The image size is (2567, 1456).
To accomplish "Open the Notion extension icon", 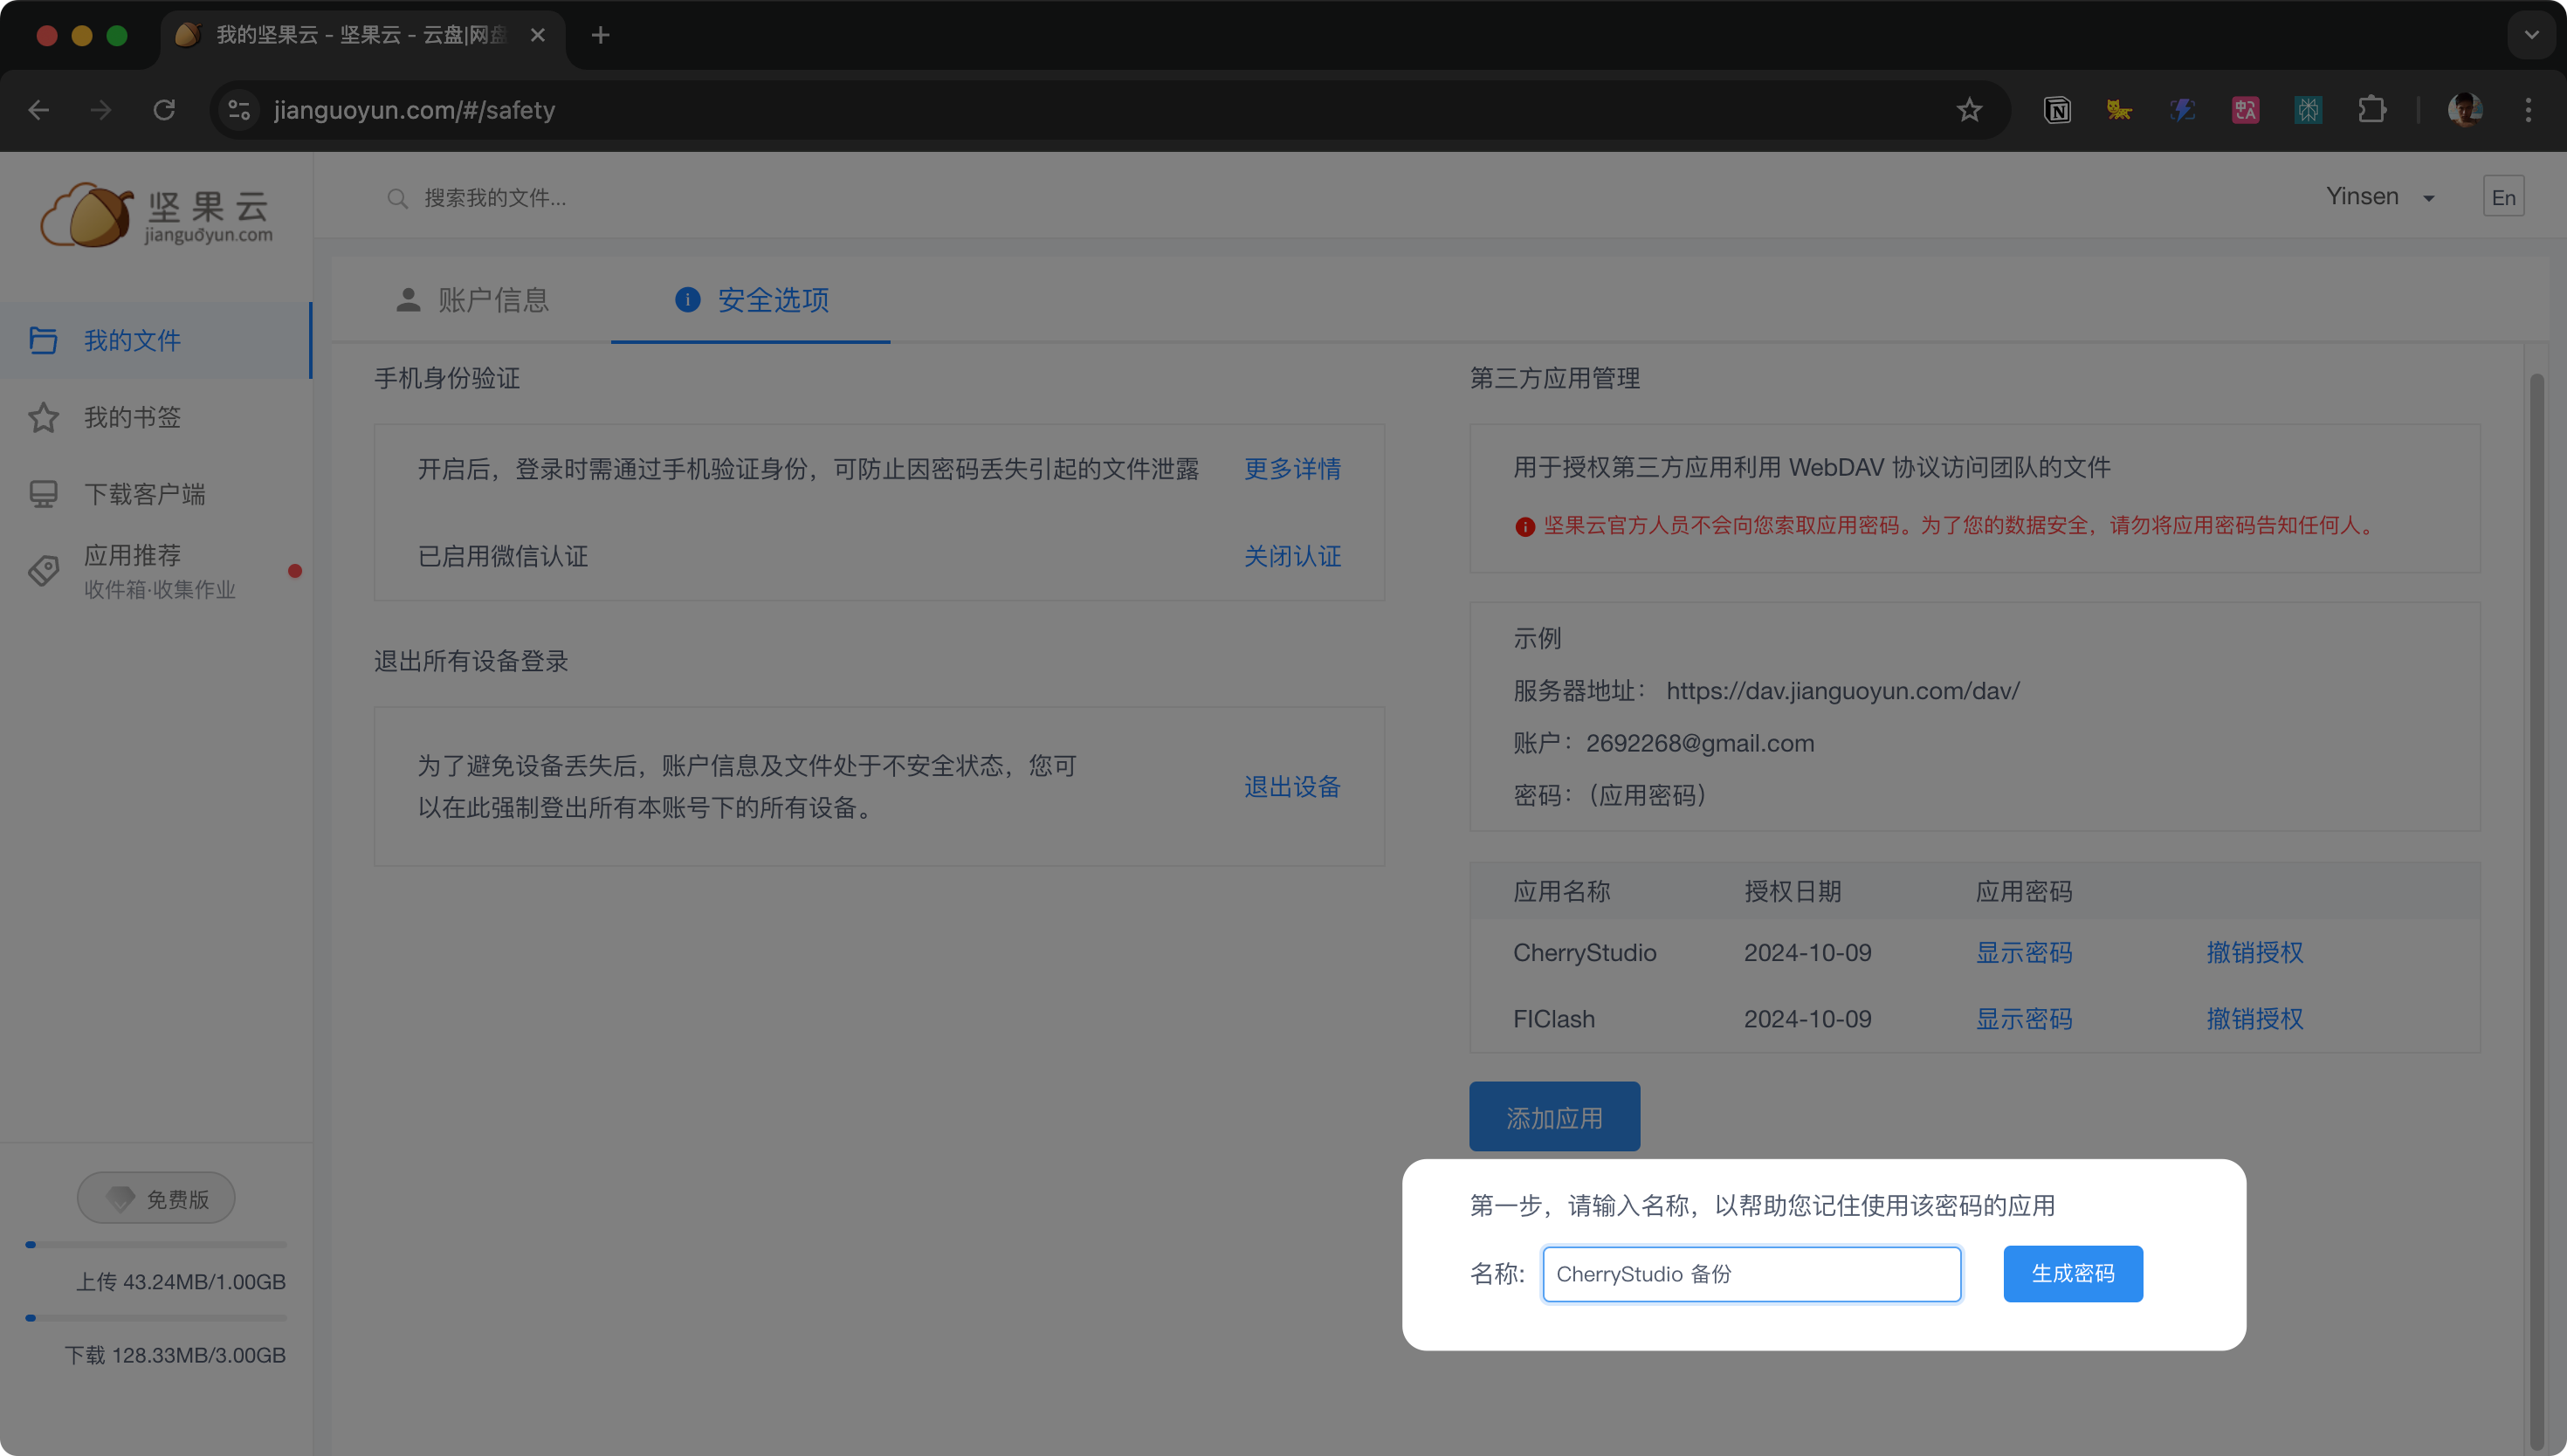I will [x=2057, y=110].
